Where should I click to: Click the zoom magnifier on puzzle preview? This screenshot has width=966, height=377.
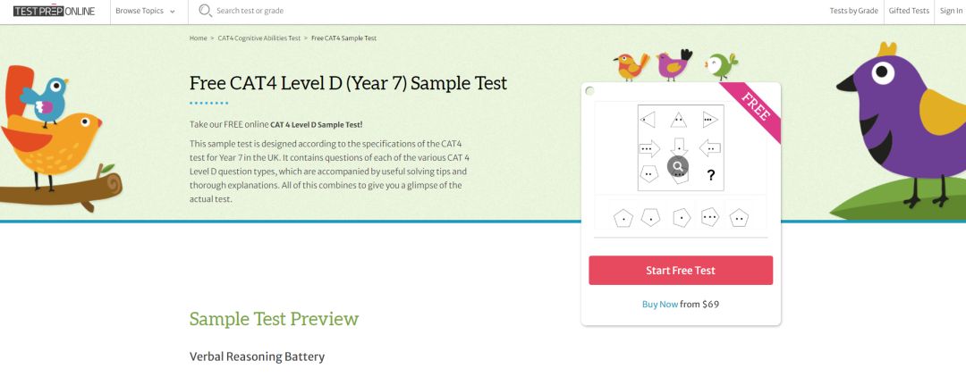coord(679,165)
